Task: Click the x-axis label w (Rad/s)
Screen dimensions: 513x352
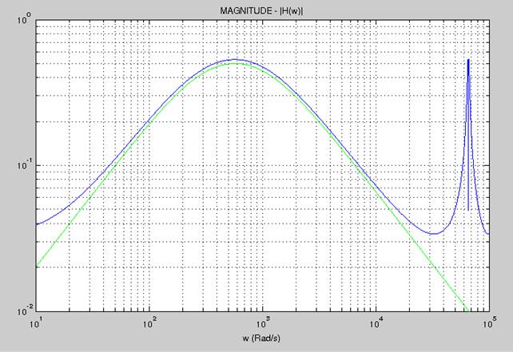Action: tap(261, 338)
